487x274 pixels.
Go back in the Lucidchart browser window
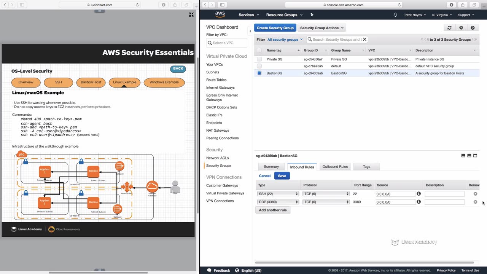[5, 5]
